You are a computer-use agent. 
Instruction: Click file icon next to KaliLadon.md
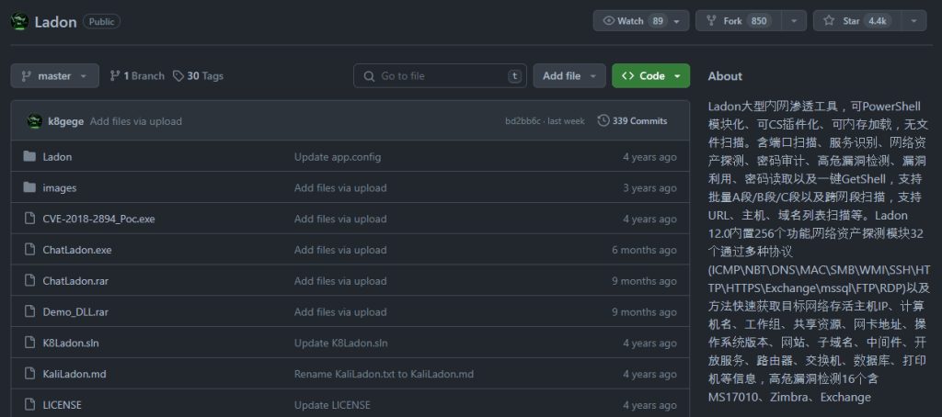click(x=29, y=375)
